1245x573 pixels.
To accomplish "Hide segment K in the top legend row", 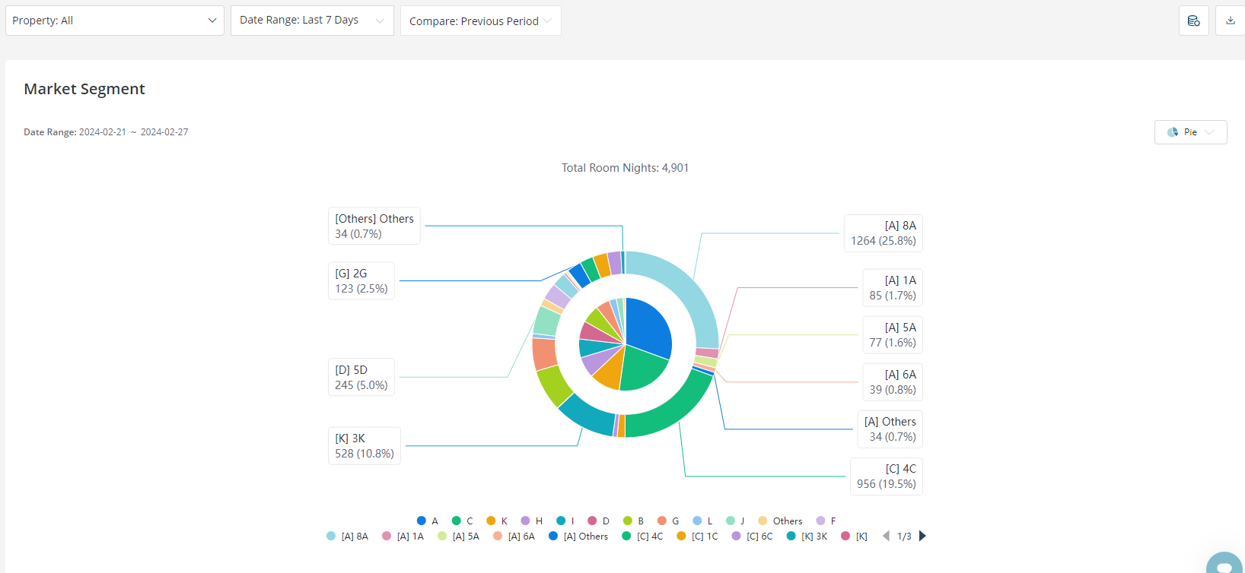I will pos(497,521).
